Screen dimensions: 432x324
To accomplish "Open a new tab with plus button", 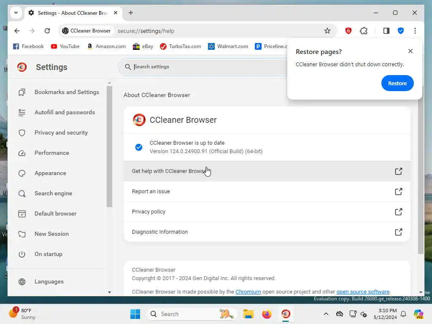I will pyautogui.click(x=131, y=13).
